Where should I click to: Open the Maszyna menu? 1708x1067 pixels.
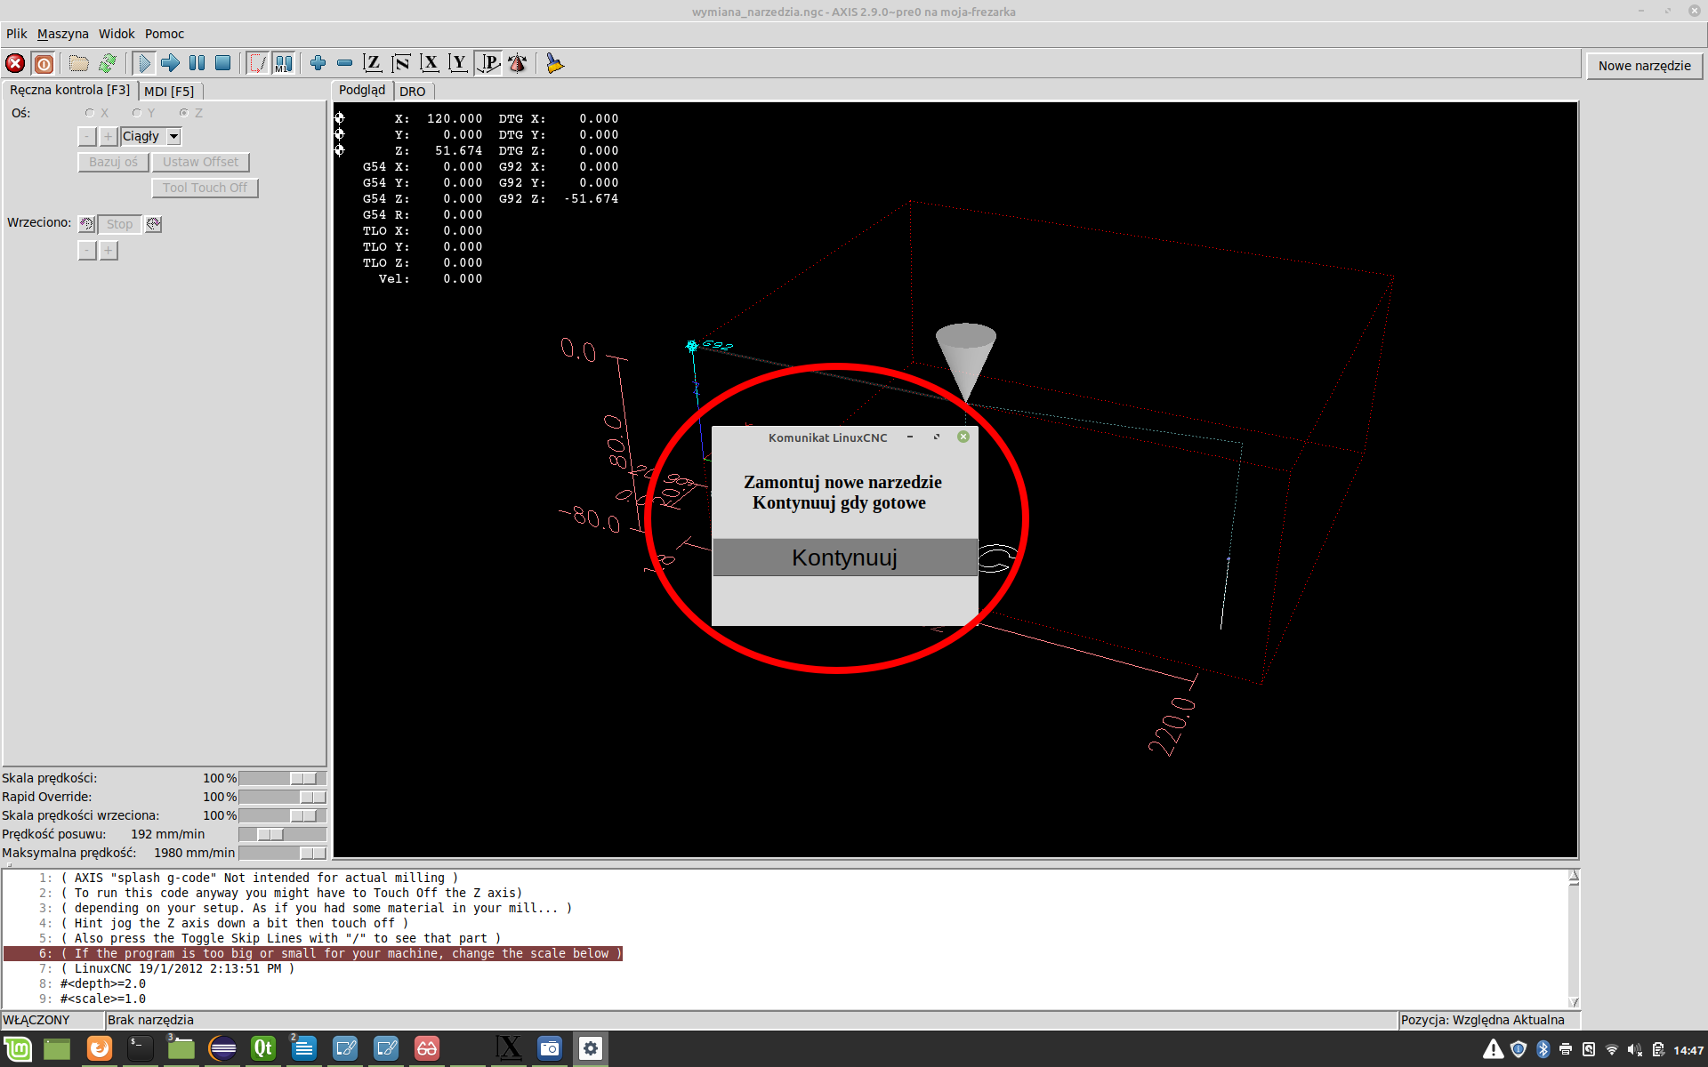point(62,34)
